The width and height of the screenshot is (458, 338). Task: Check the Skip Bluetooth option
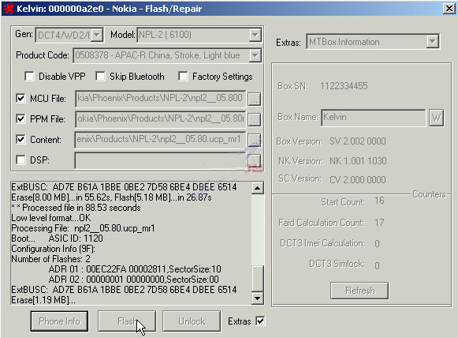click(100, 77)
